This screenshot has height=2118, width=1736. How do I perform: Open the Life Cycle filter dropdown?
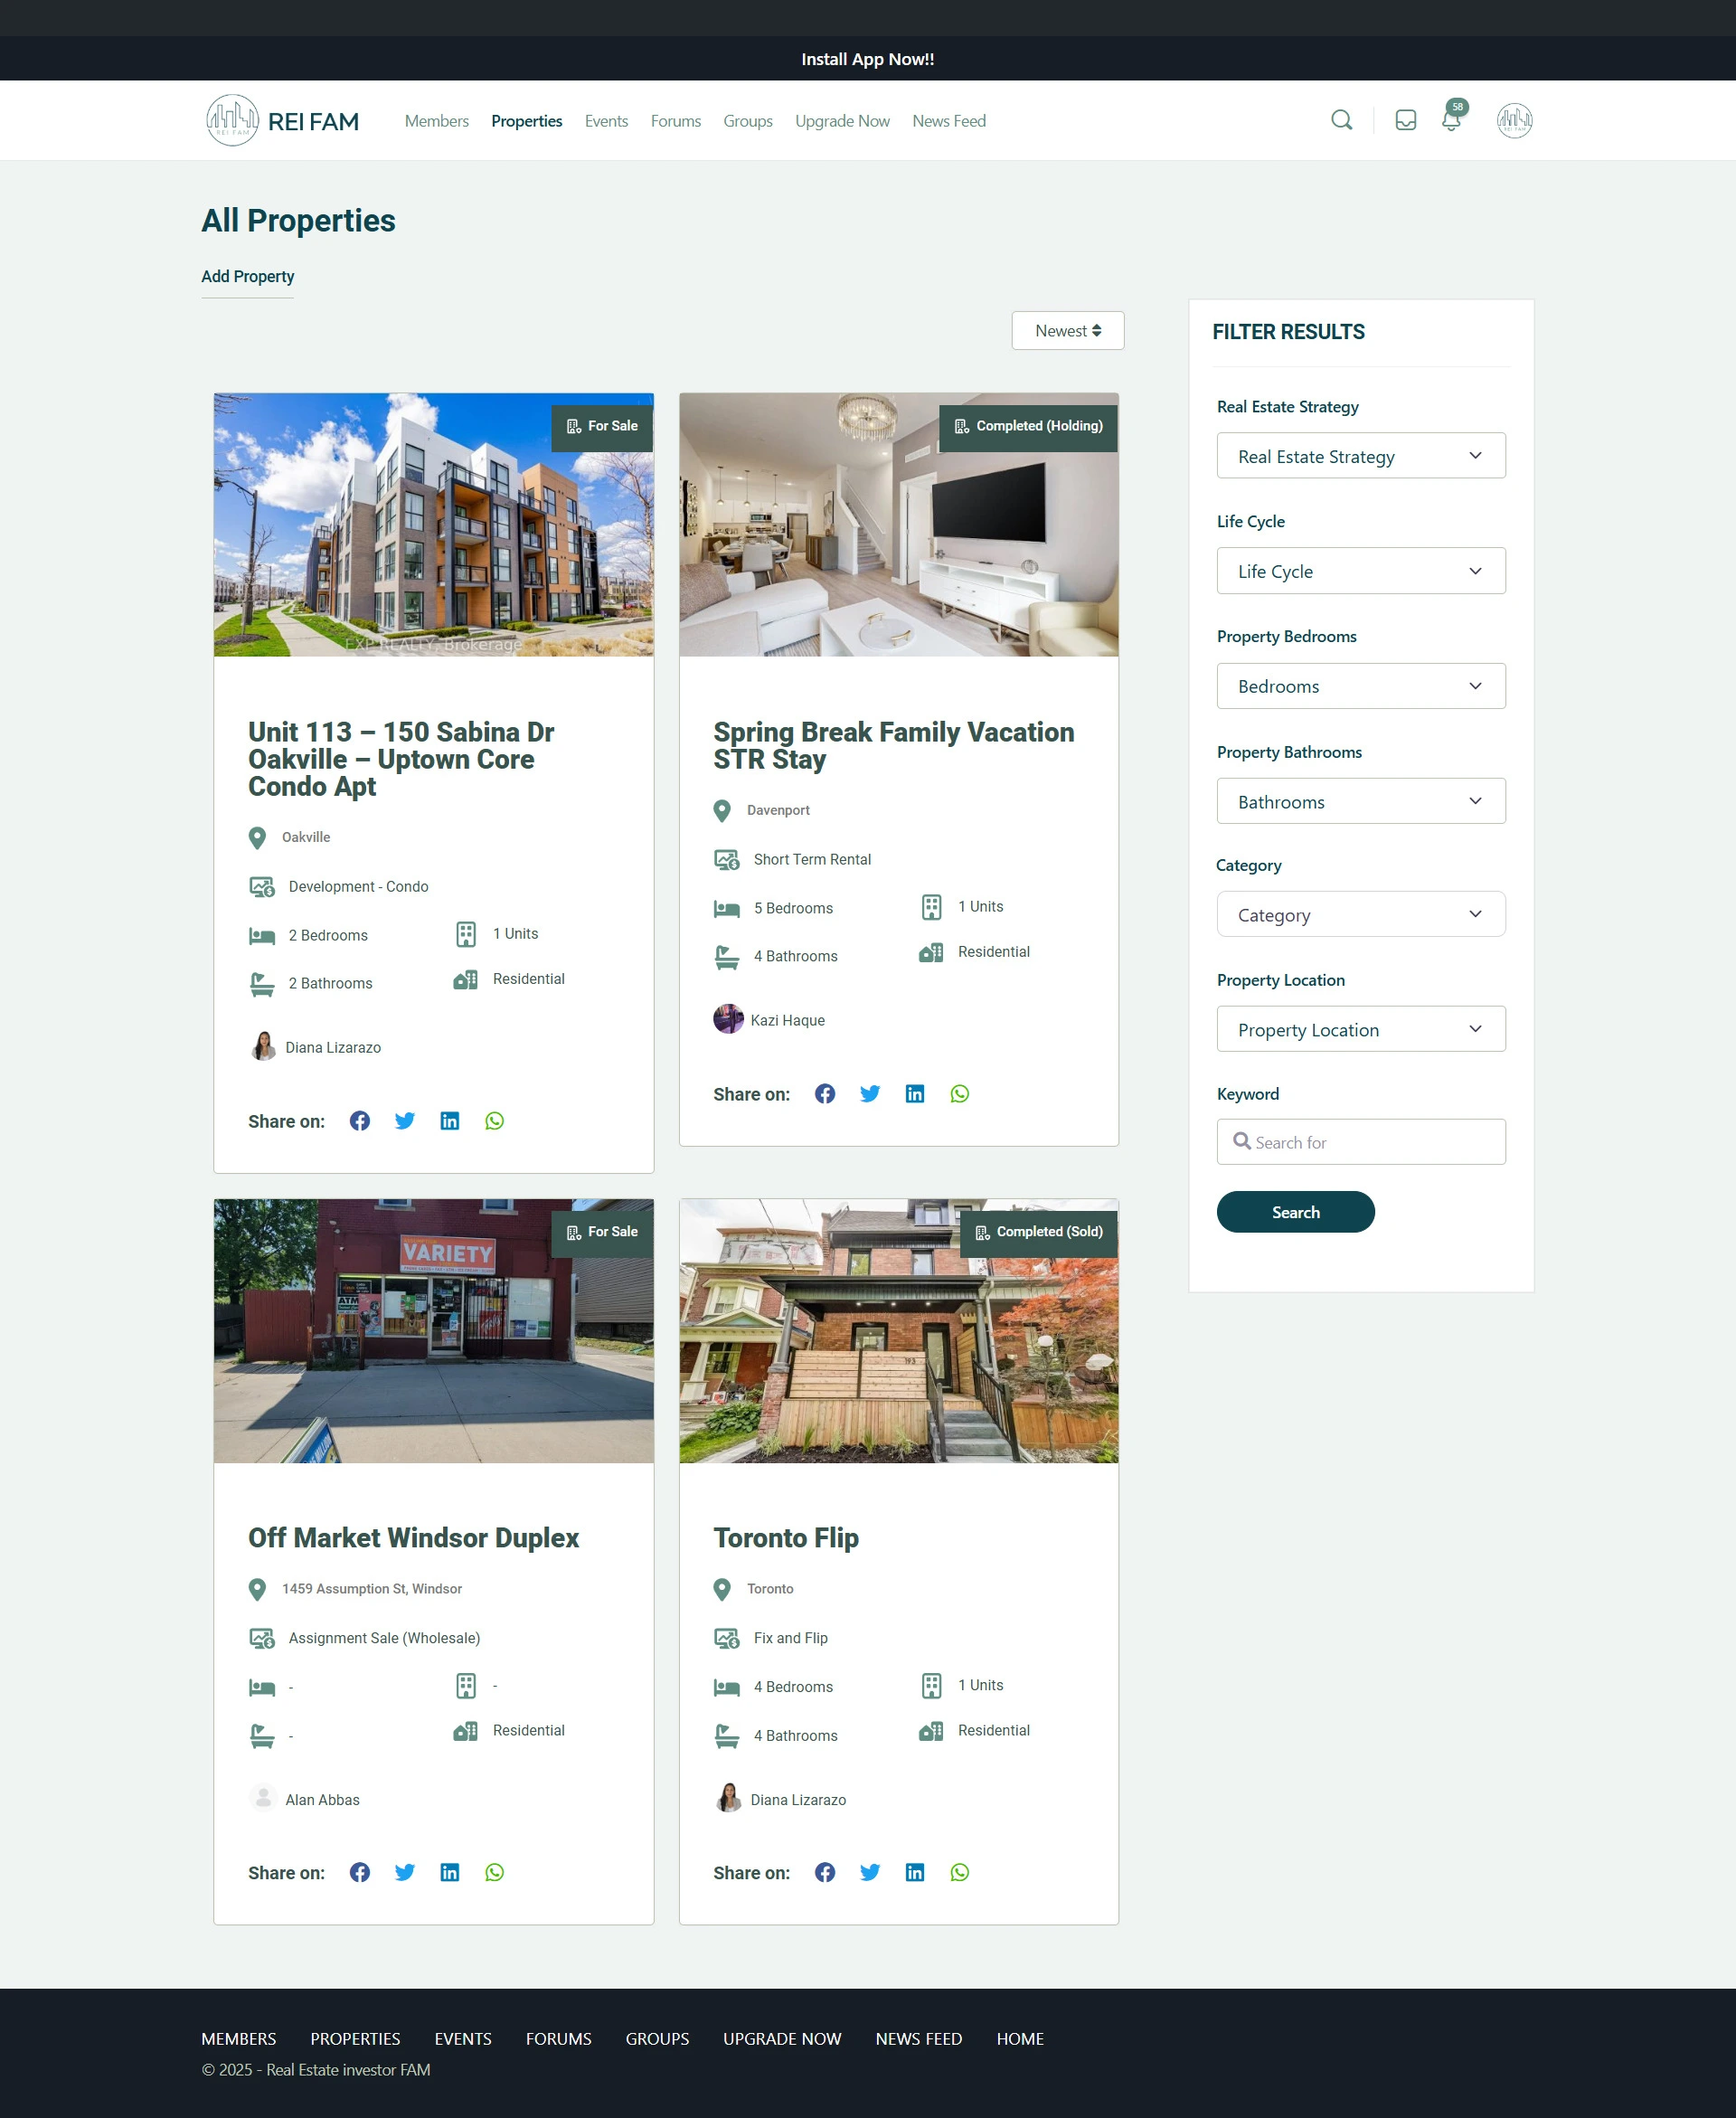click(x=1360, y=571)
